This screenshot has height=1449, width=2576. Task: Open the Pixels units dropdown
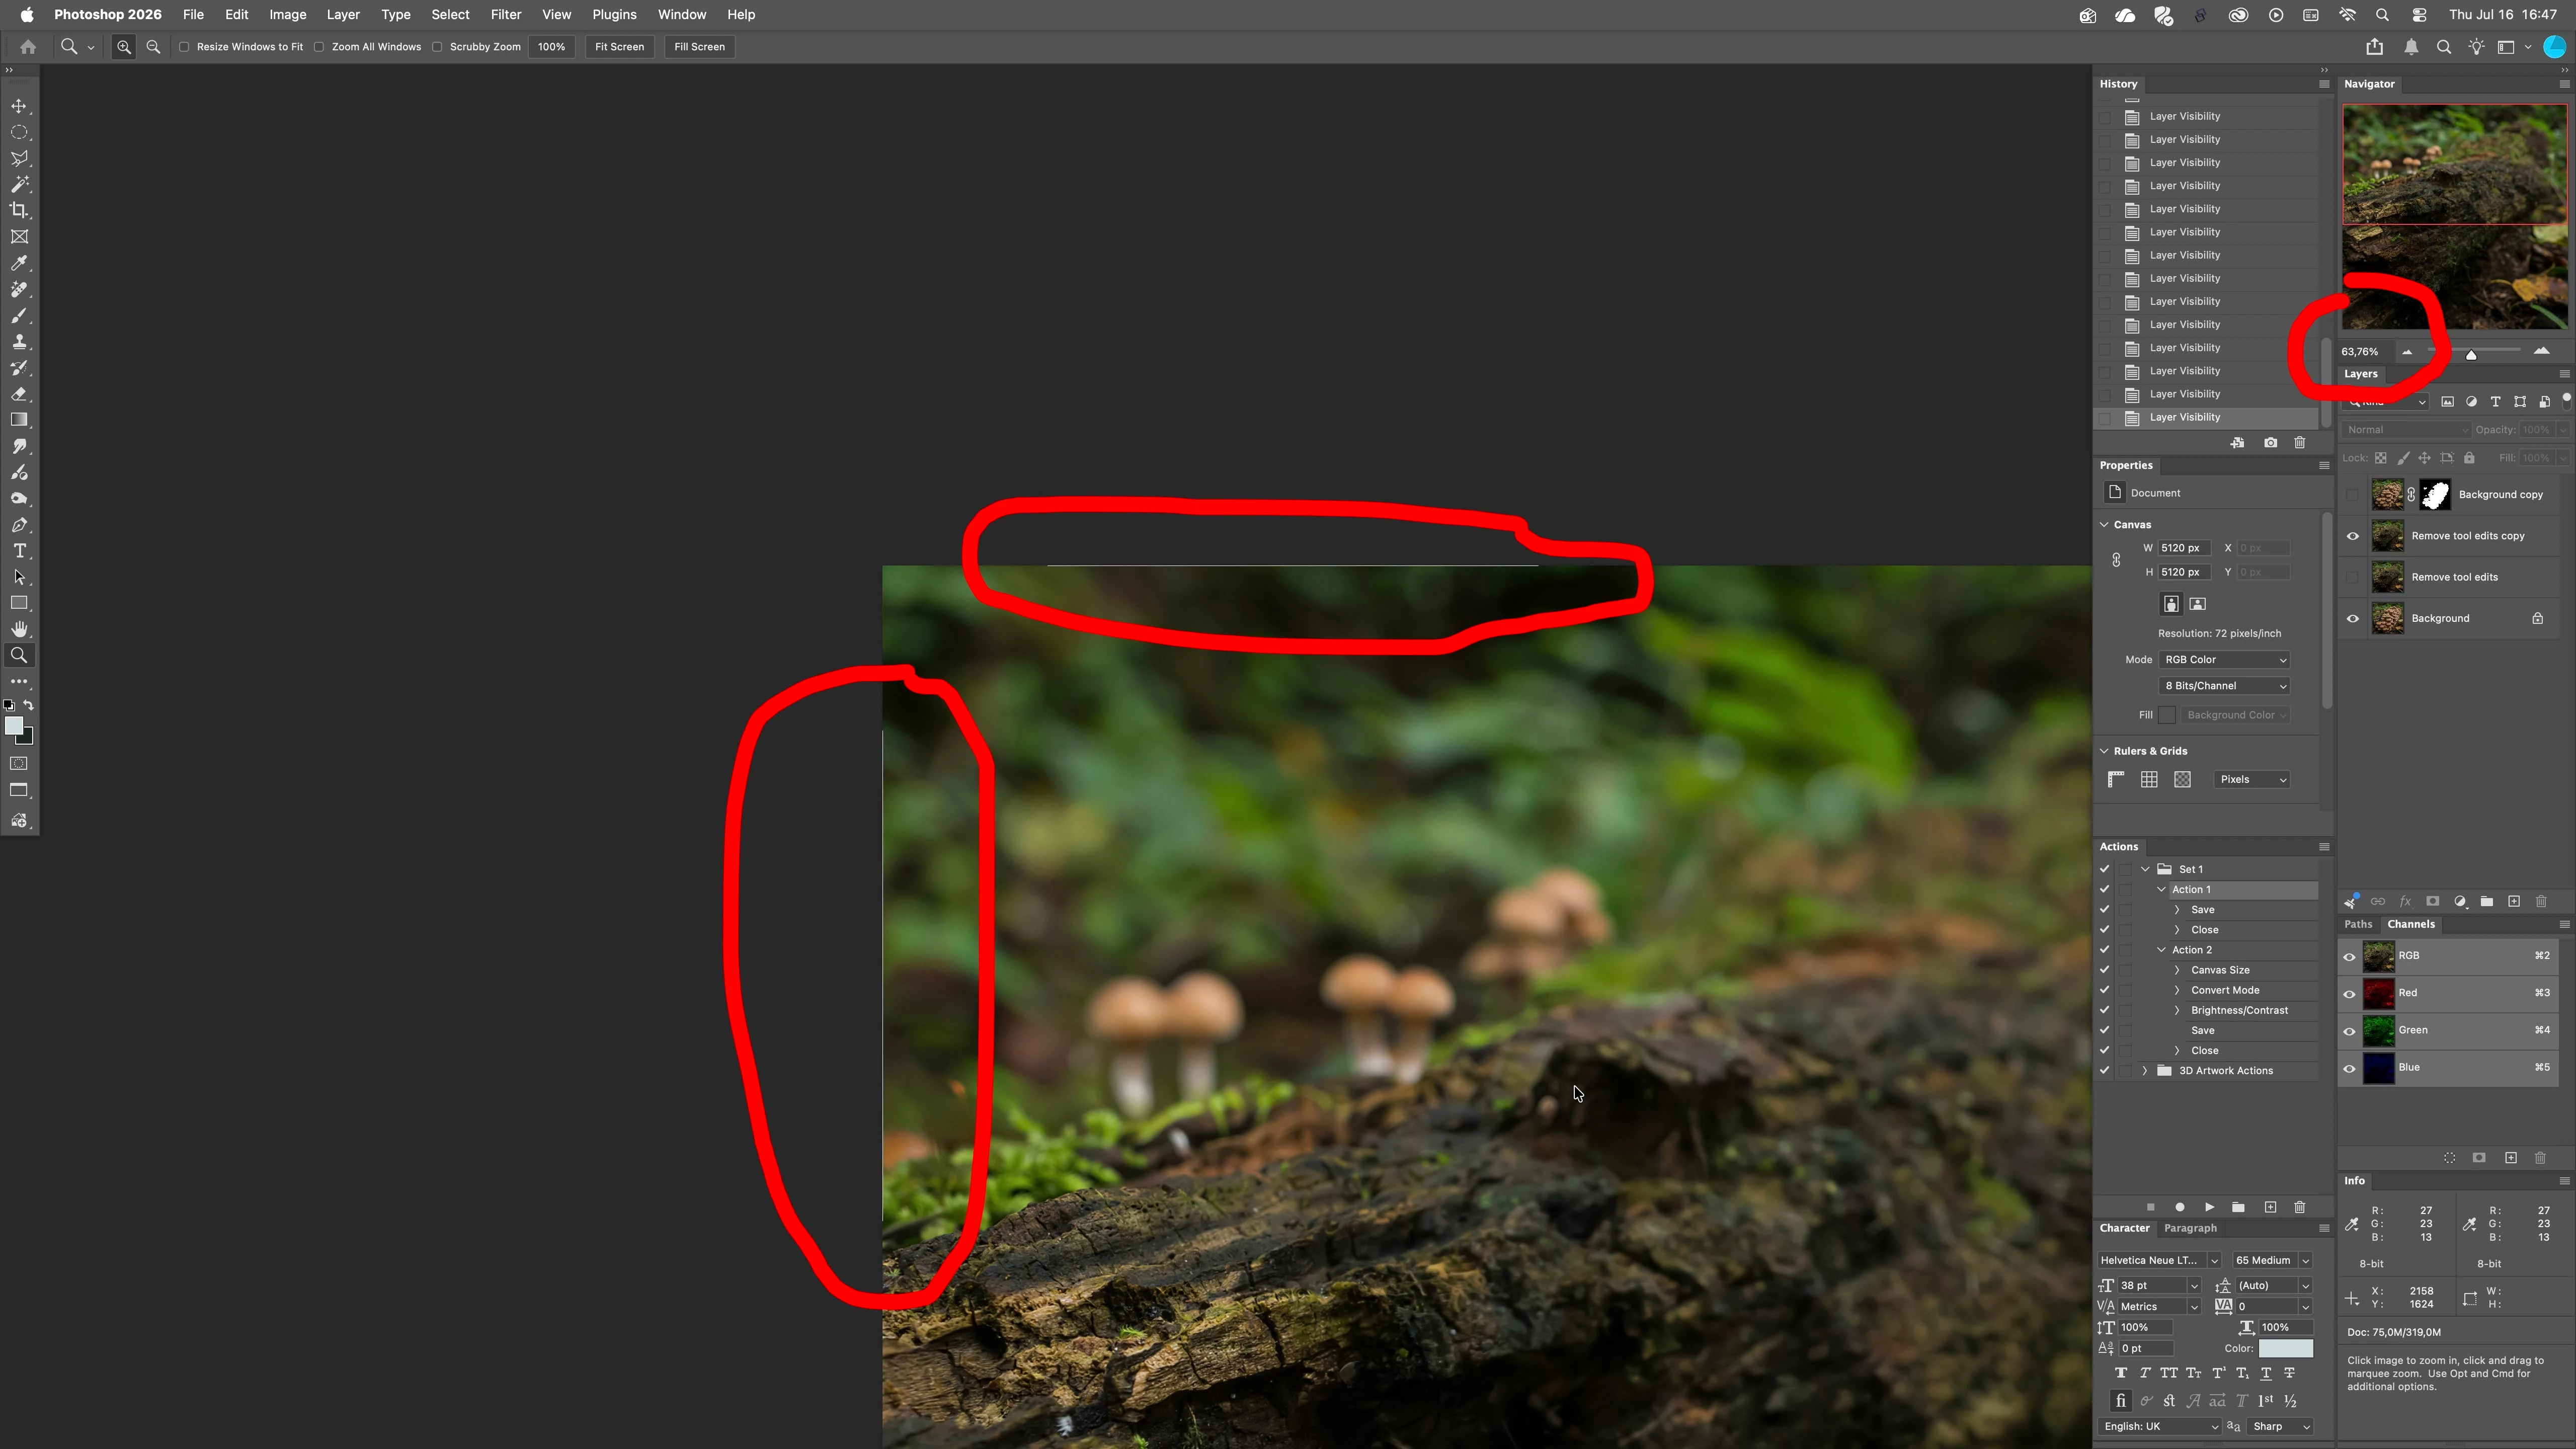coord(2252,780)
